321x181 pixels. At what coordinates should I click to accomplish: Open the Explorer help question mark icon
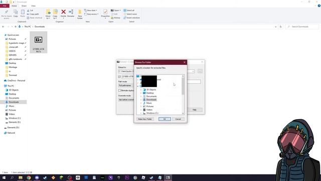pyautogui.click(x=319, y=6)
